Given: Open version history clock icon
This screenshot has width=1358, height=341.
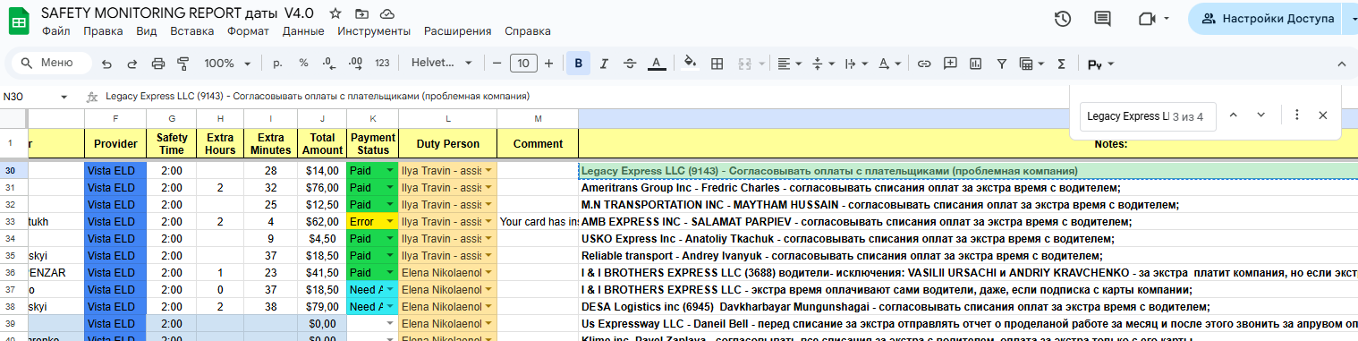Looking at the screenshot, I should [x=1063, y=19].
